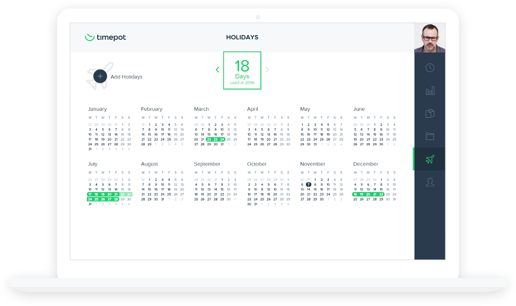The image size is (516, 306).
Task: Open the reports bar chart icon
Action: click(x=430, y=91)
